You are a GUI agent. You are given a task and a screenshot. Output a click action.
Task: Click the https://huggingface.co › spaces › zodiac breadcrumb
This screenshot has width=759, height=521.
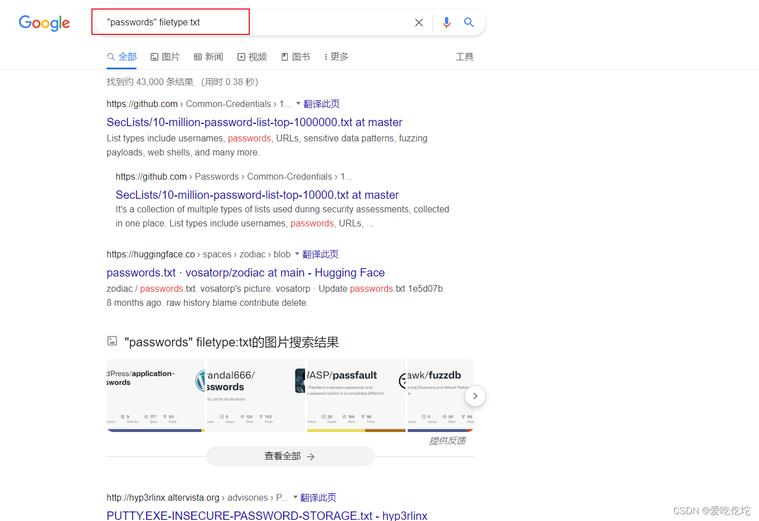click(x=198, y=255)
